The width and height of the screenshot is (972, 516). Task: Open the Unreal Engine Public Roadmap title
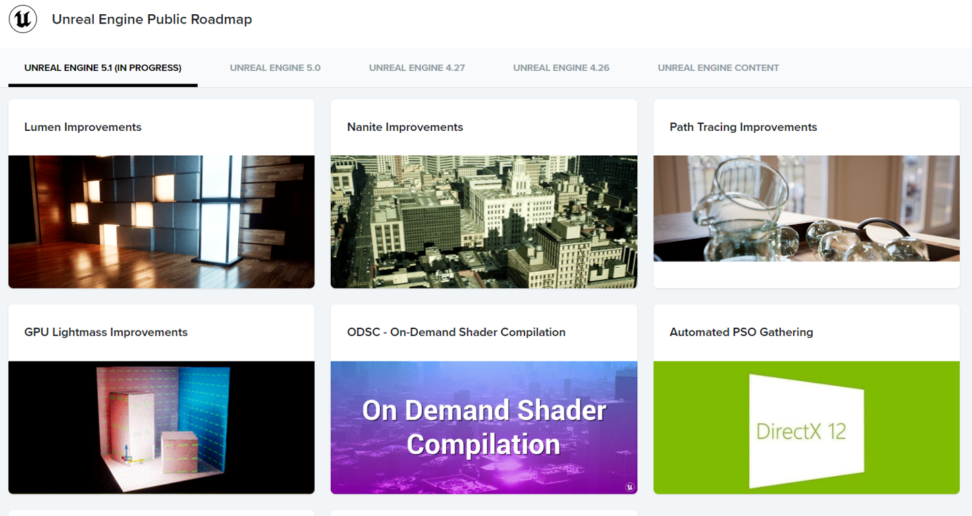point(152,20)
